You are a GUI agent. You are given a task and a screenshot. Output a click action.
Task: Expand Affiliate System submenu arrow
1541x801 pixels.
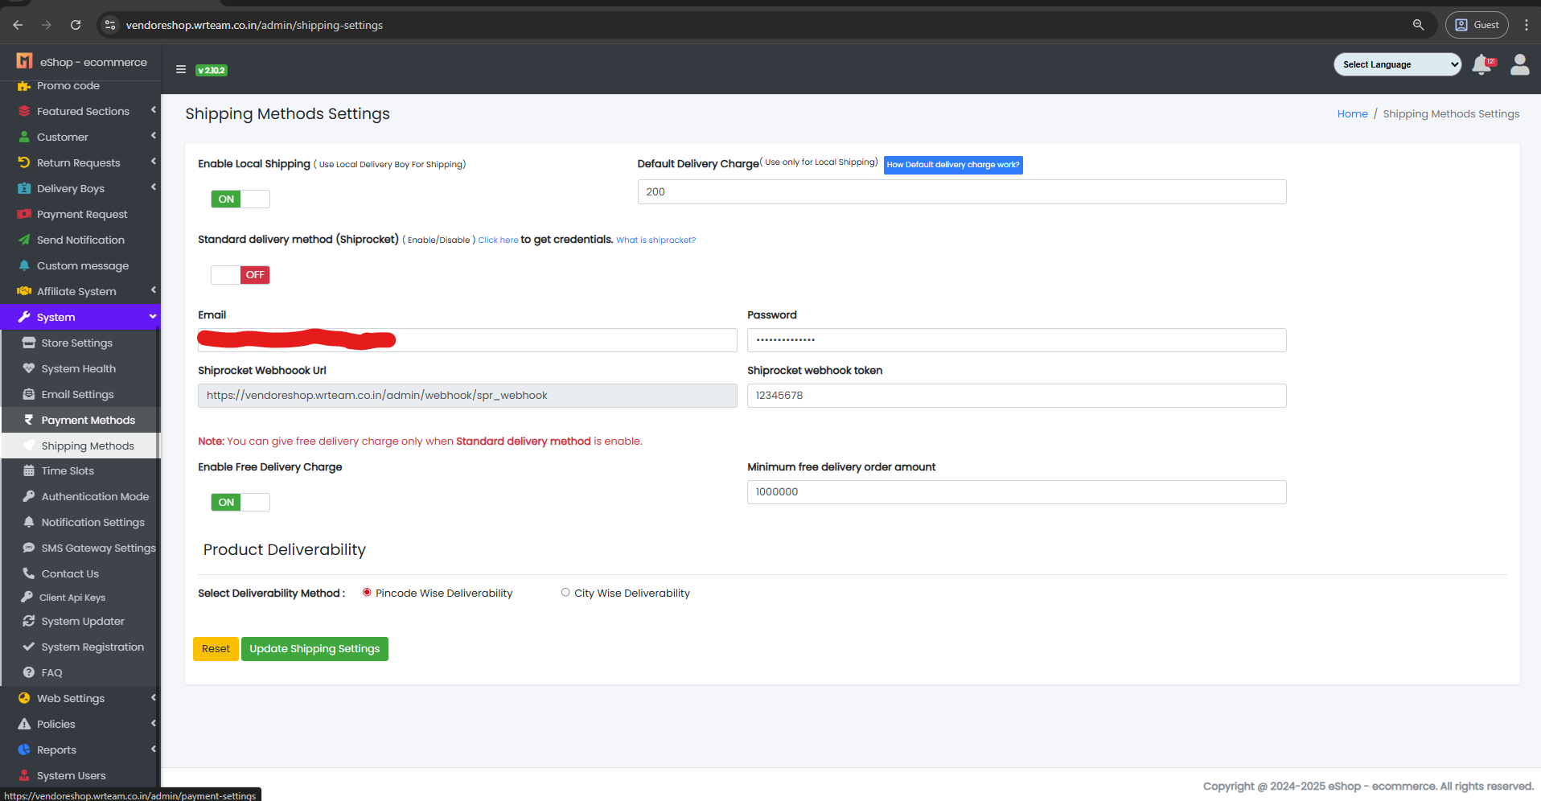pyautogui.click(x=153, y=290)
